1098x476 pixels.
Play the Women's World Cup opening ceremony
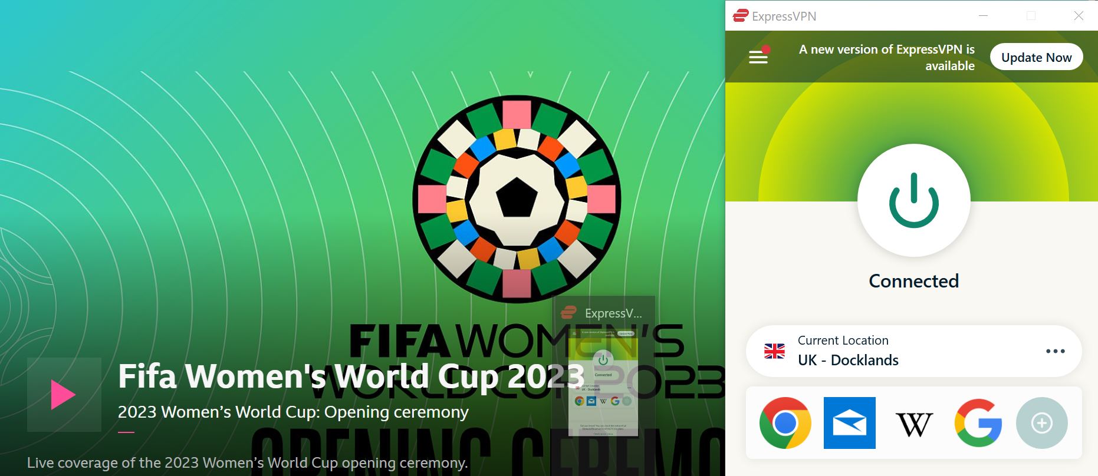click(x=64, y=395)
